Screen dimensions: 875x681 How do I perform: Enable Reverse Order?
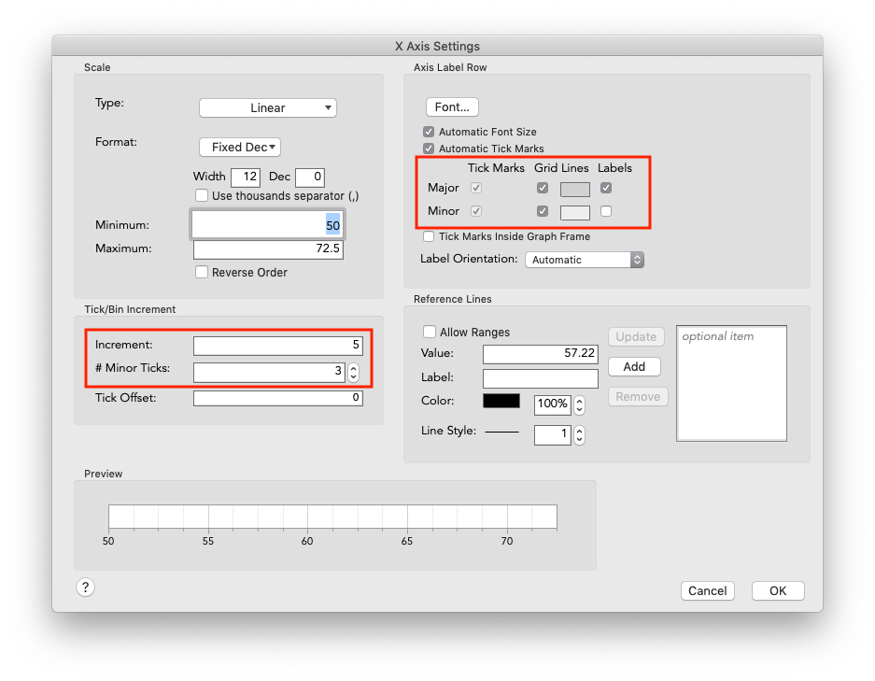pyautogui.click(x=201, y=272)
